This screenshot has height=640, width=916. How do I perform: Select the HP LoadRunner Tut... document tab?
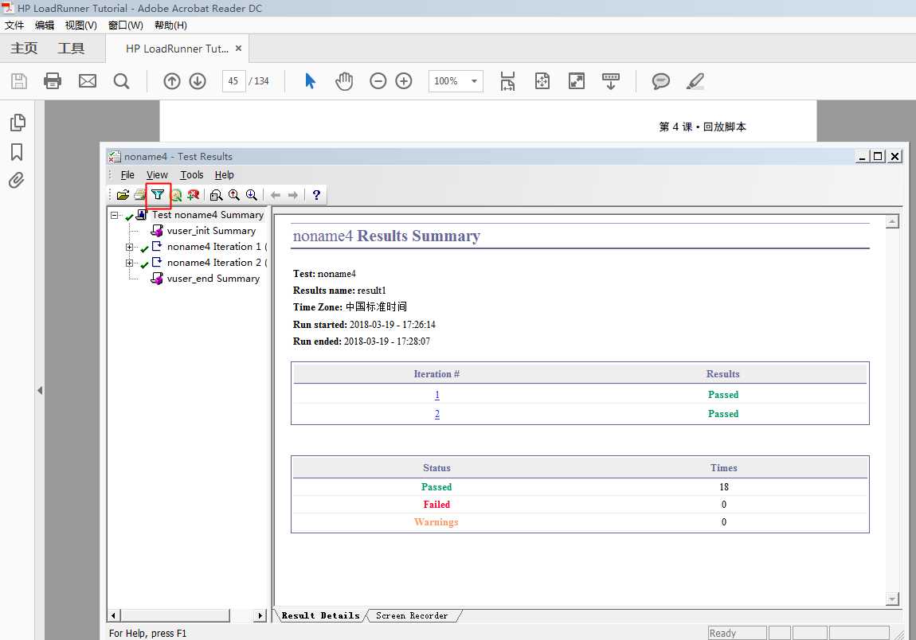click(177, 49)
